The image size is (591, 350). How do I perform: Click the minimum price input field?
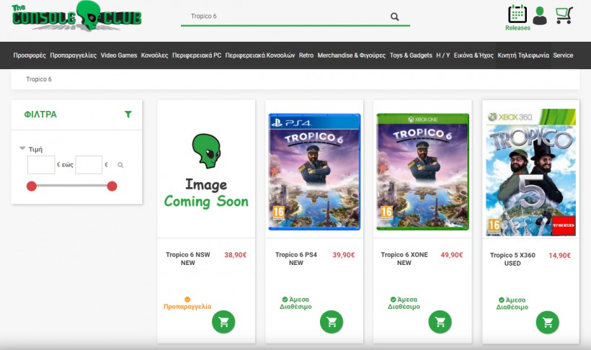41,166
